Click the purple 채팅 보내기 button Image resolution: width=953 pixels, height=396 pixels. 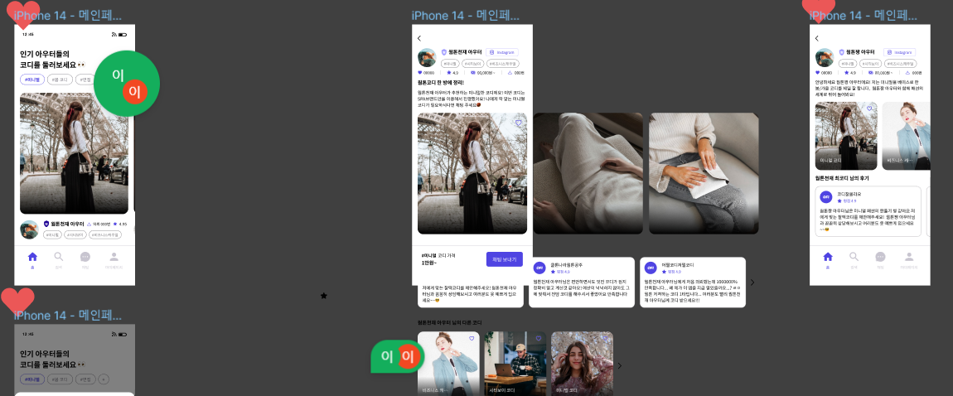click(505, 259)
